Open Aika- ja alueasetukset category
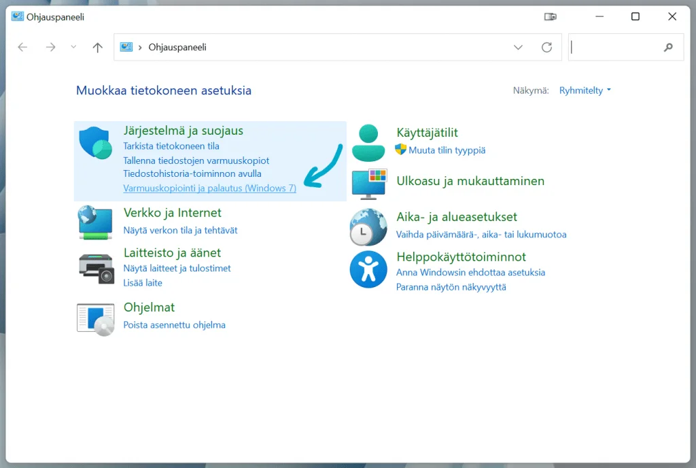Image resolution: width=696 pixels, height=468 pixels. pos(457,217)
